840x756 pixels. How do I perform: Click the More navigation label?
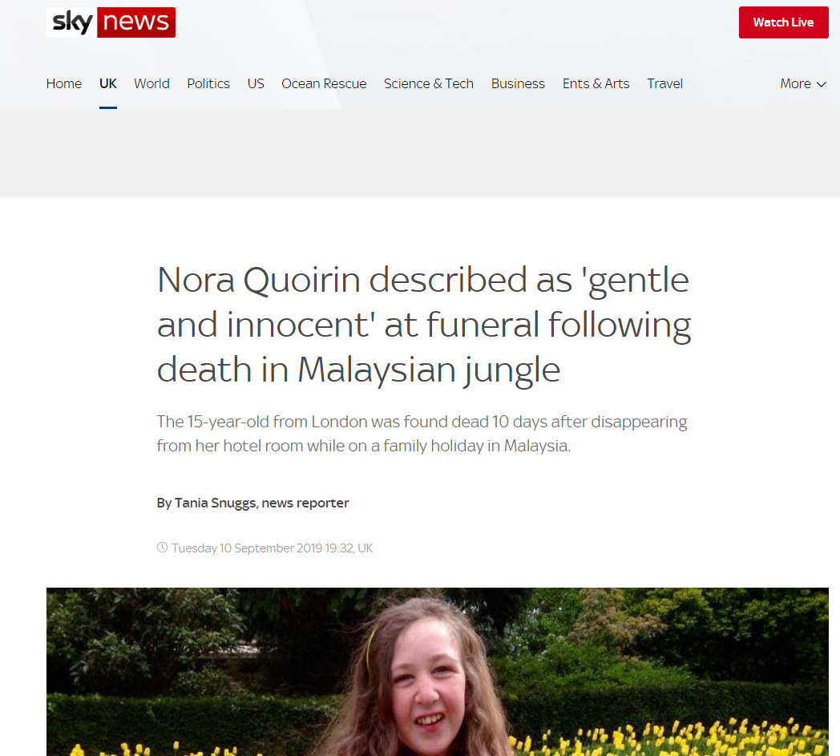(x=796, y=83)
